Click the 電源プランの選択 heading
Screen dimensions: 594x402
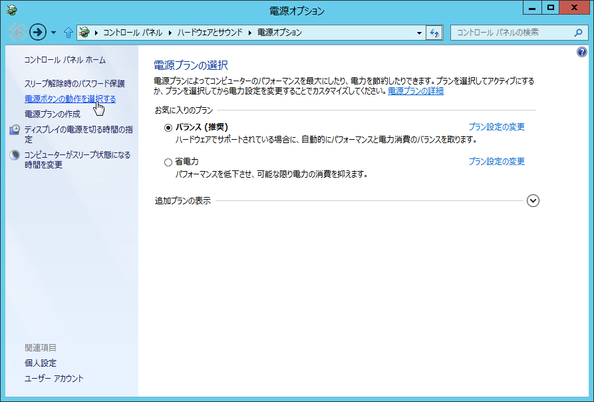(x=190, y=65)
